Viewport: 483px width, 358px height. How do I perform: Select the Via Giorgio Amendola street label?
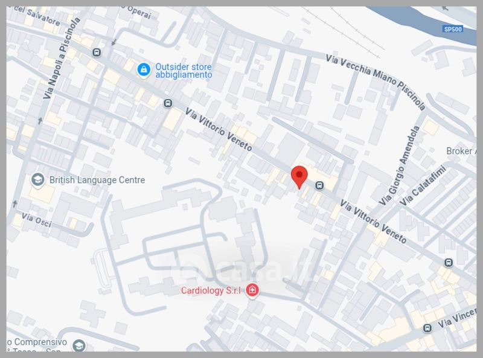click(399, 165)
